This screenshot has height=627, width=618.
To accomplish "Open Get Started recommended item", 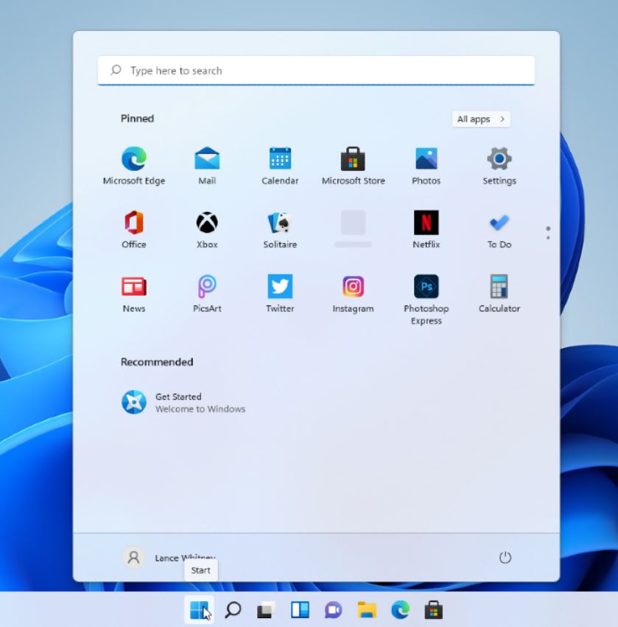I will (183, 403).
